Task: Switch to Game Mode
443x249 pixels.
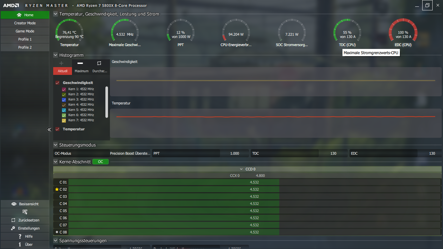Action: click(25, 31)
